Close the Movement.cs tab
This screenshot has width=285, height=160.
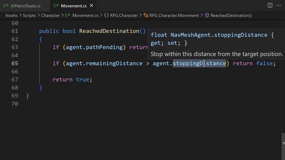[x=92, y=6]
